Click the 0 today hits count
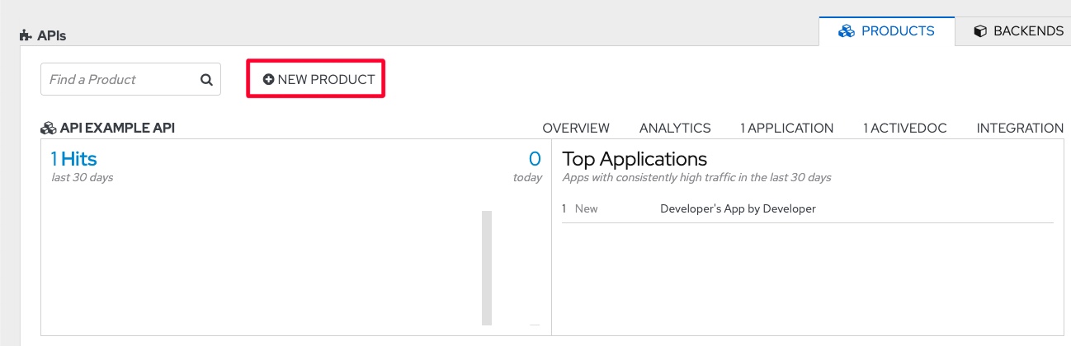Viewport: 1071px width, 346px height. (x=535, y=159)
